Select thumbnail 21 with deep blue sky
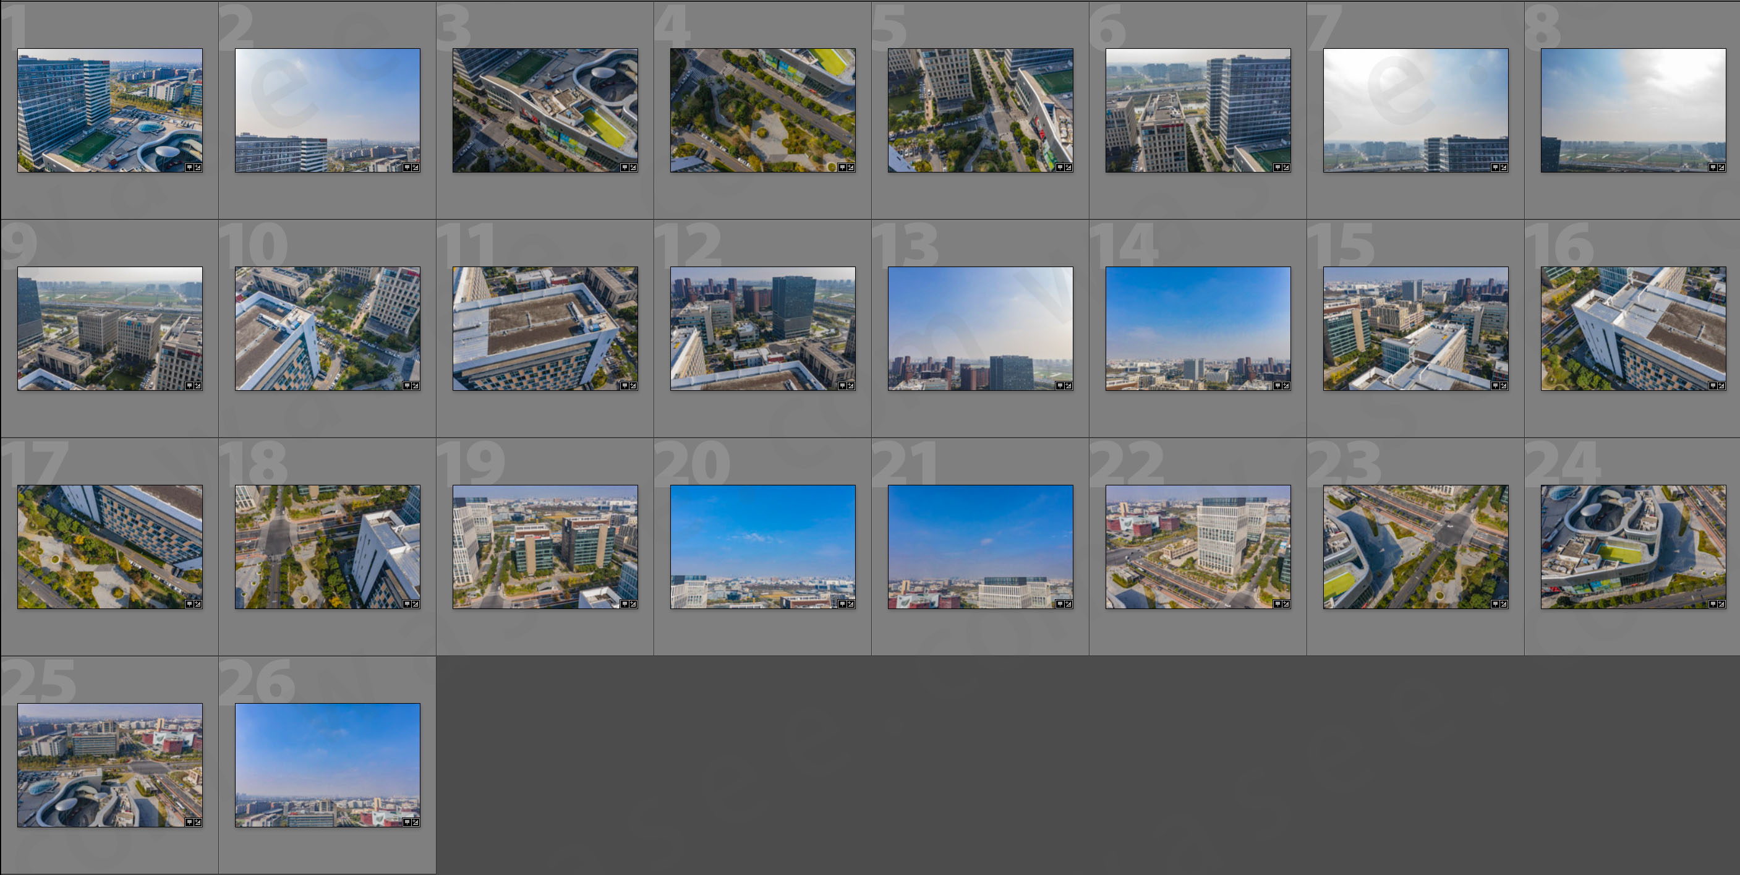The image size is (1740, 875). point(979,546)
